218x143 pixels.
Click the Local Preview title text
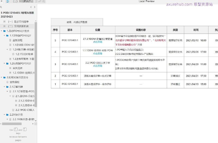point(147,1)
